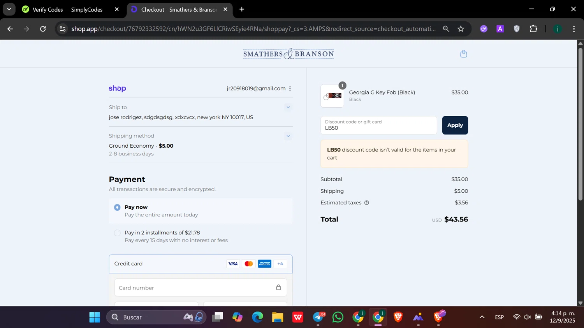Click the Windows taskbar search box
Image resolution: width=584 pixels, height=328 pixels.
click(157, 317)
